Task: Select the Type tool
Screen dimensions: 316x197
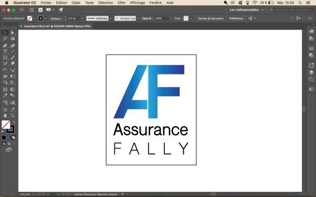Action: pos(5,51)
